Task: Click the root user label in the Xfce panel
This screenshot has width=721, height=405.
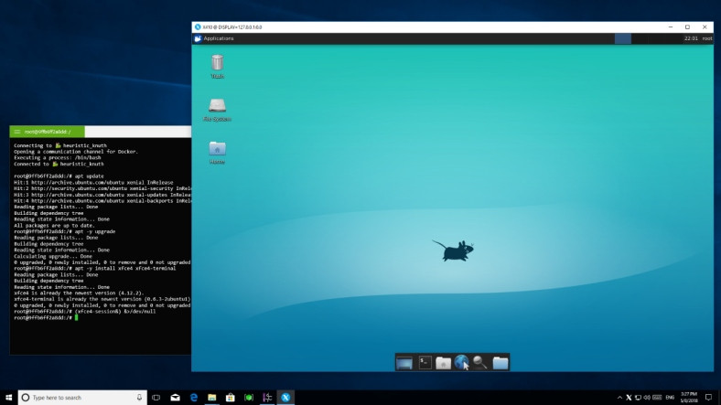Action: [707, 38]
